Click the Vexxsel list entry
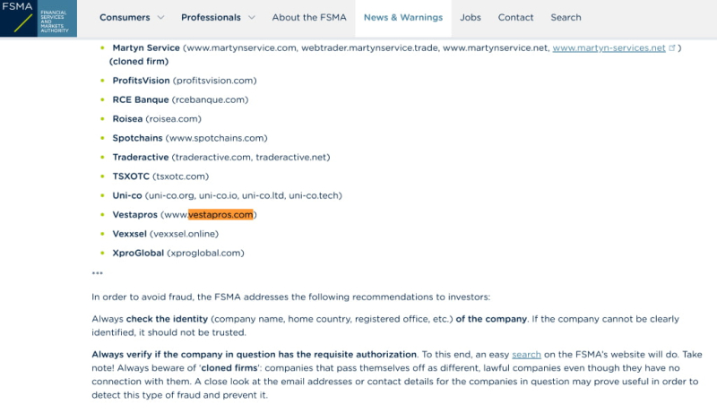The height and width of the screenshot is (413, 717). 166,234
